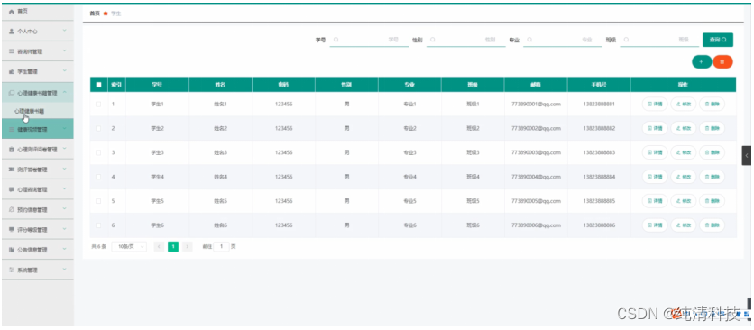Expand the 健康视频管理 chevron
This screenshot has width=754, height=330.
[65, 129]
